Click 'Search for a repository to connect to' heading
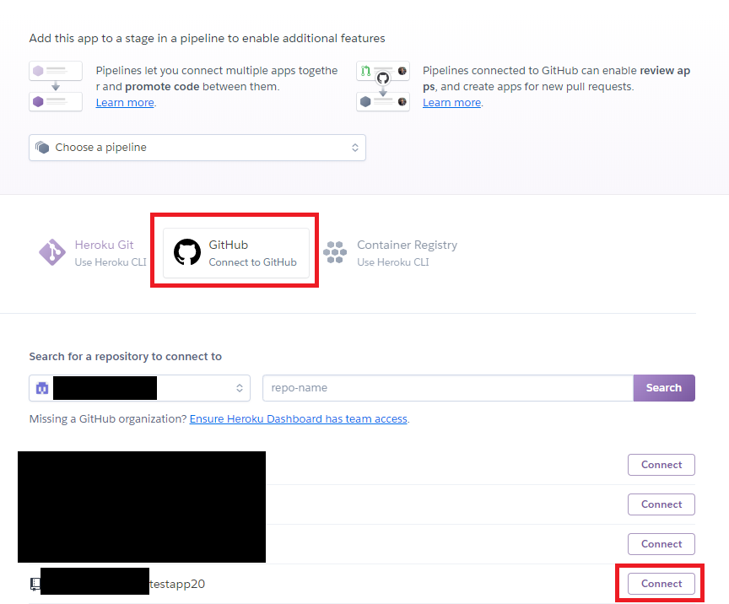The width and height of the screenshot is (729, 604). pos(126,357)
